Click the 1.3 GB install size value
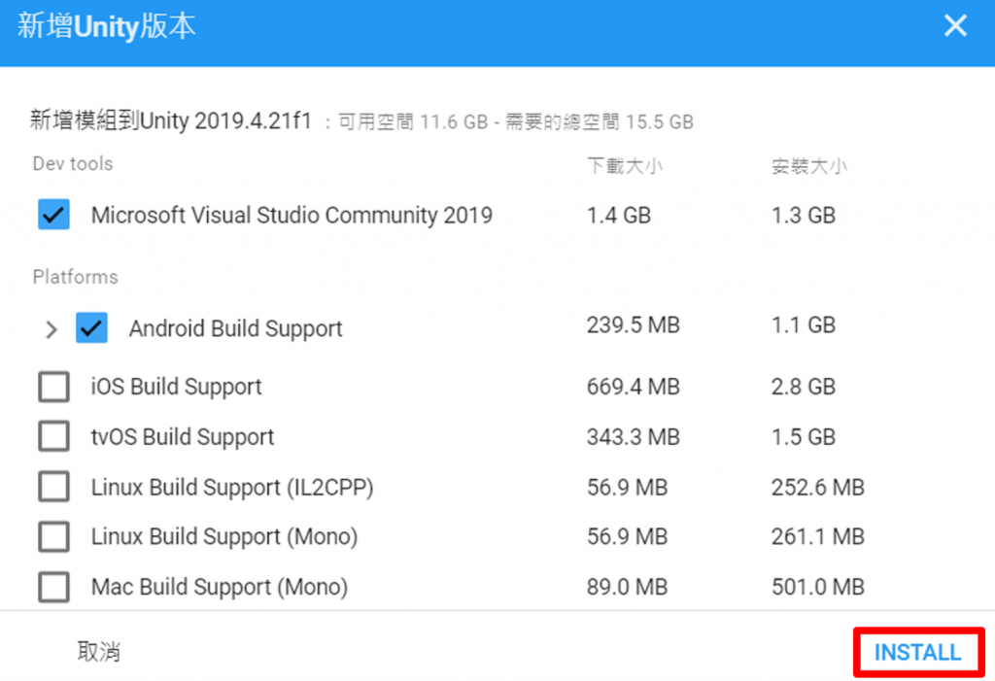The image size is (995, 681). tap(804, 215)
